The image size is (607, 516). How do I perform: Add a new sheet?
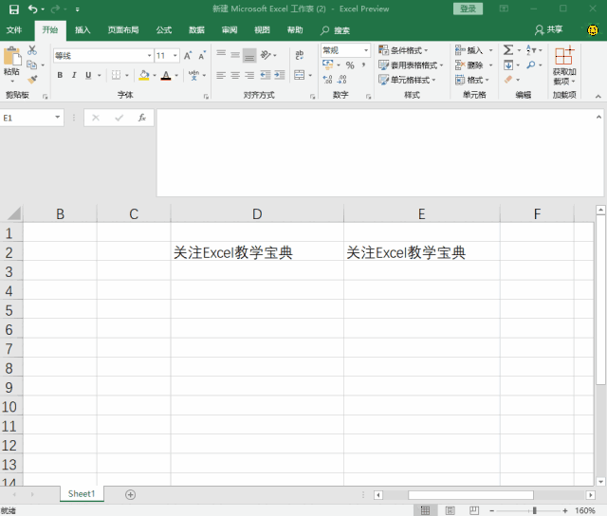point(131,494)
